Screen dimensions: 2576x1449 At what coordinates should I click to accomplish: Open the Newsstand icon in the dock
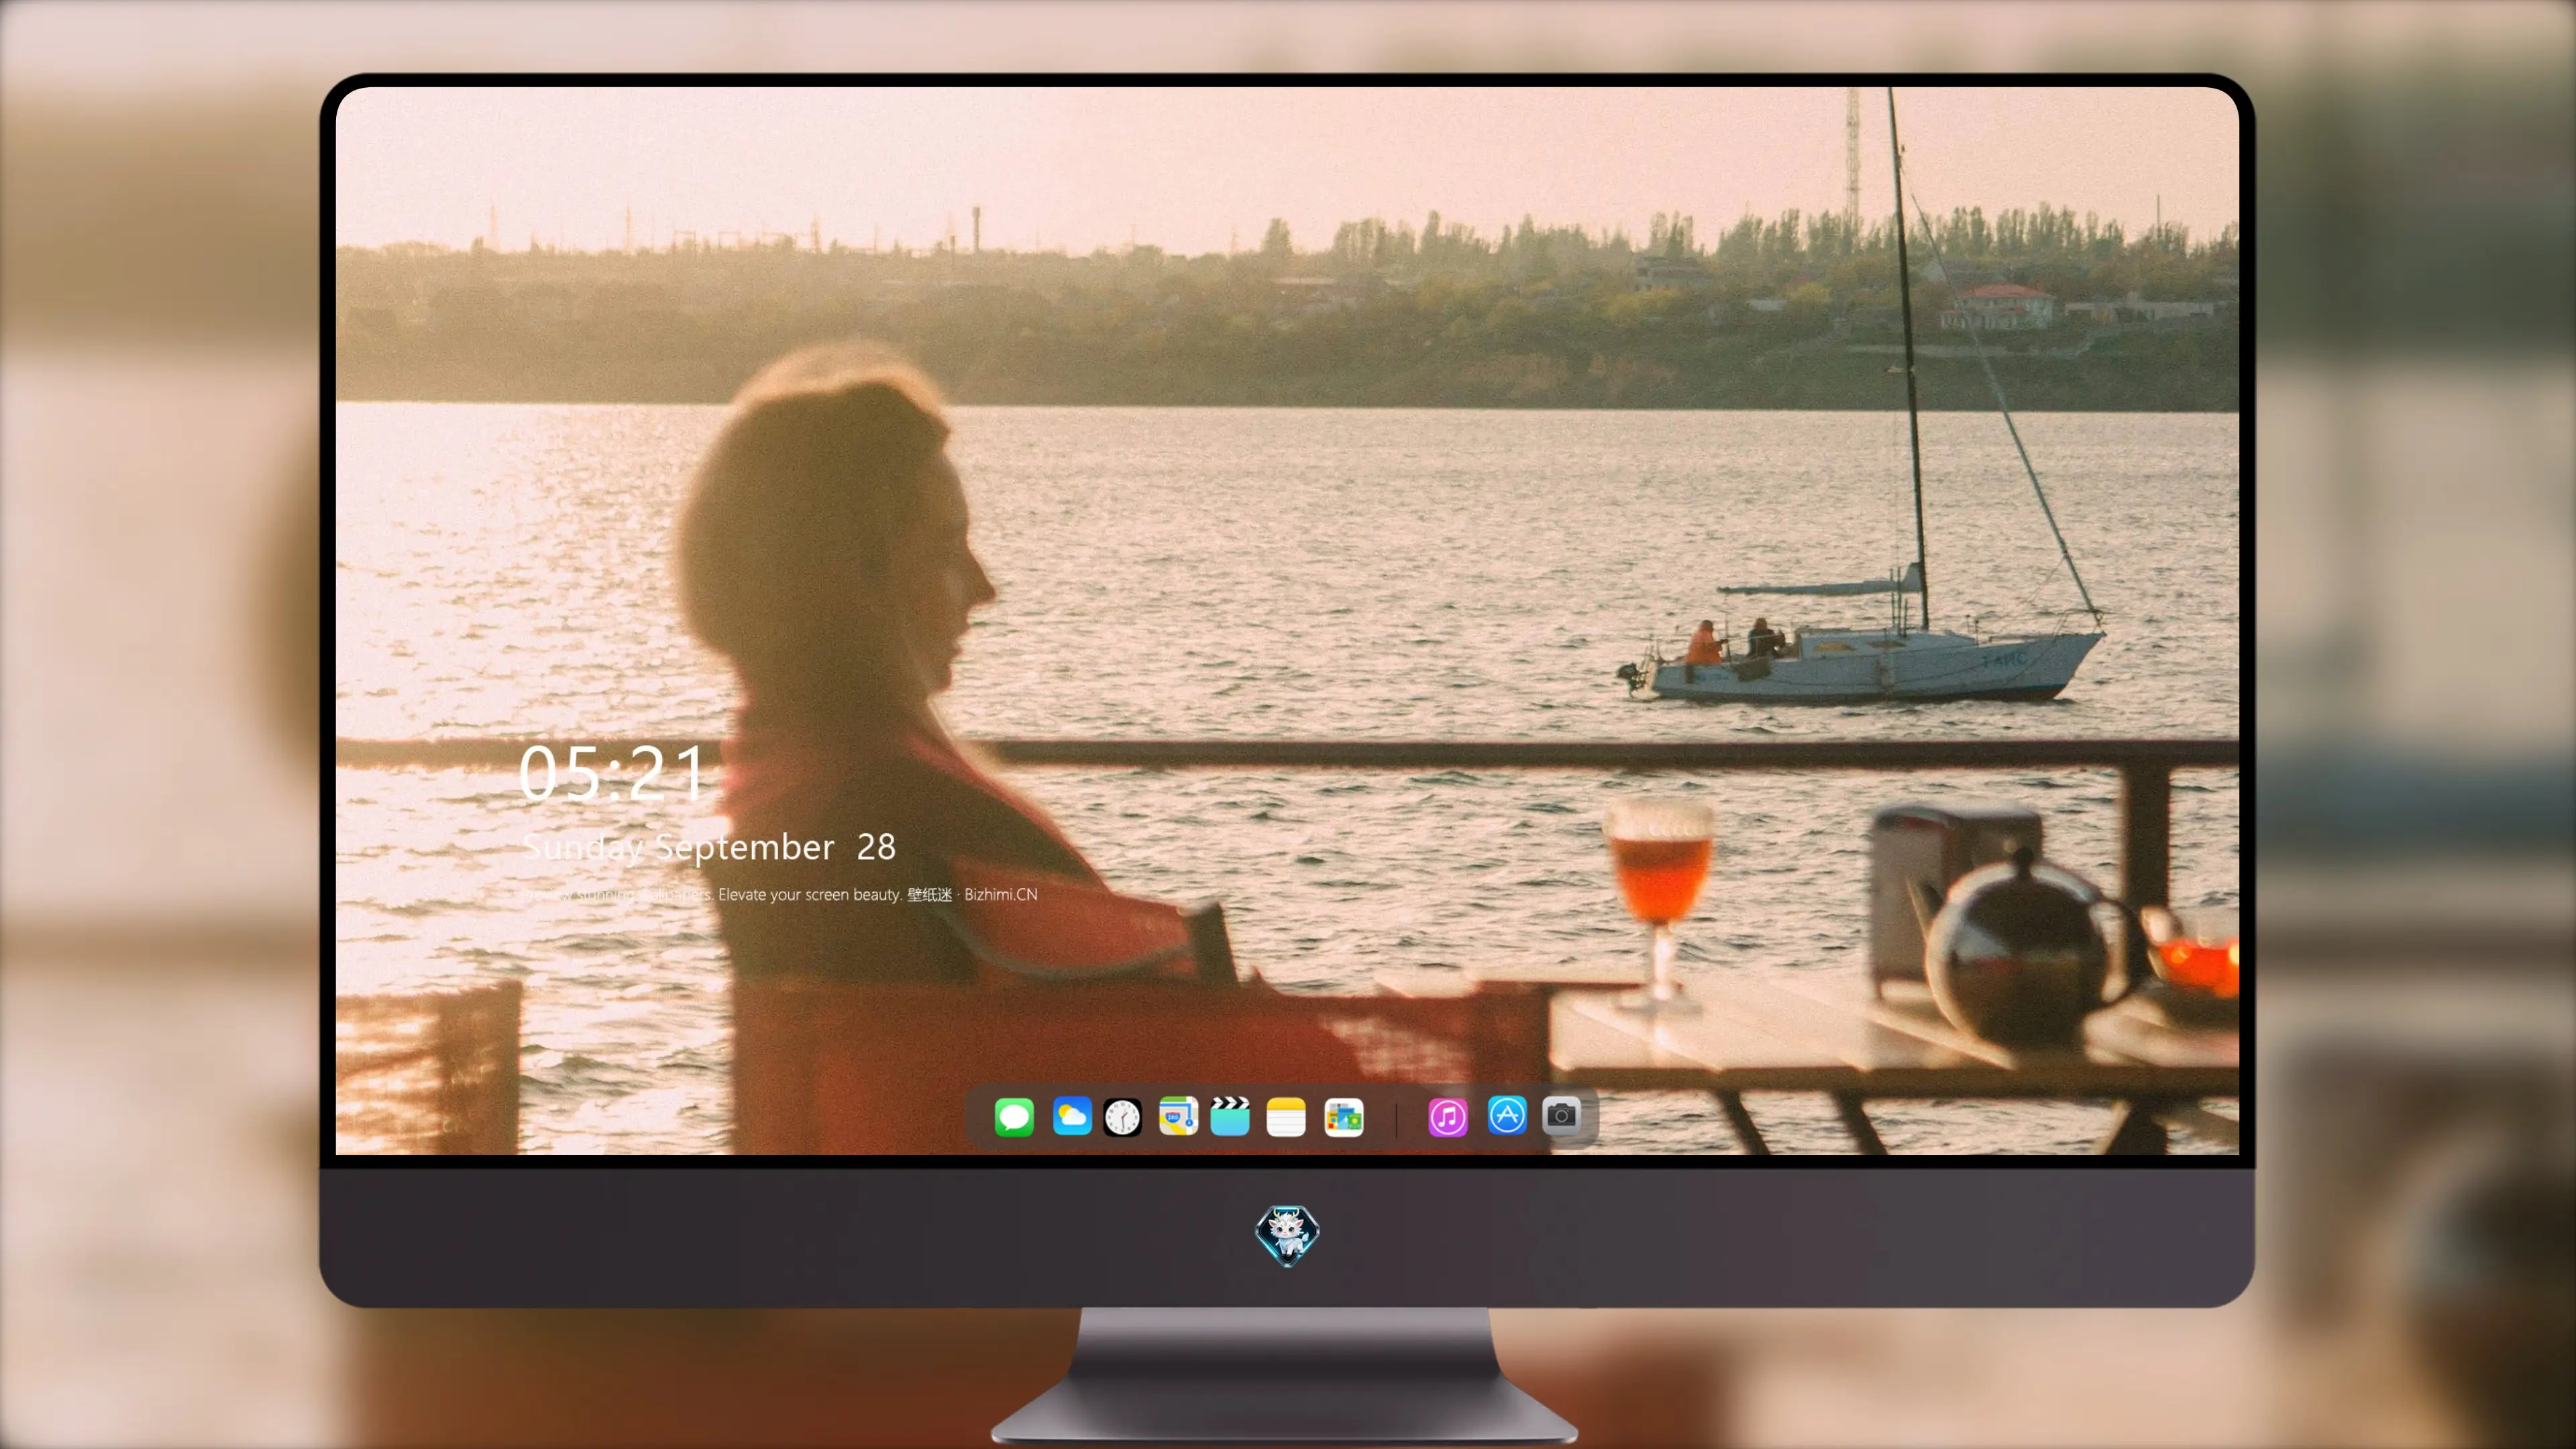click(x=1344, y=1117)
